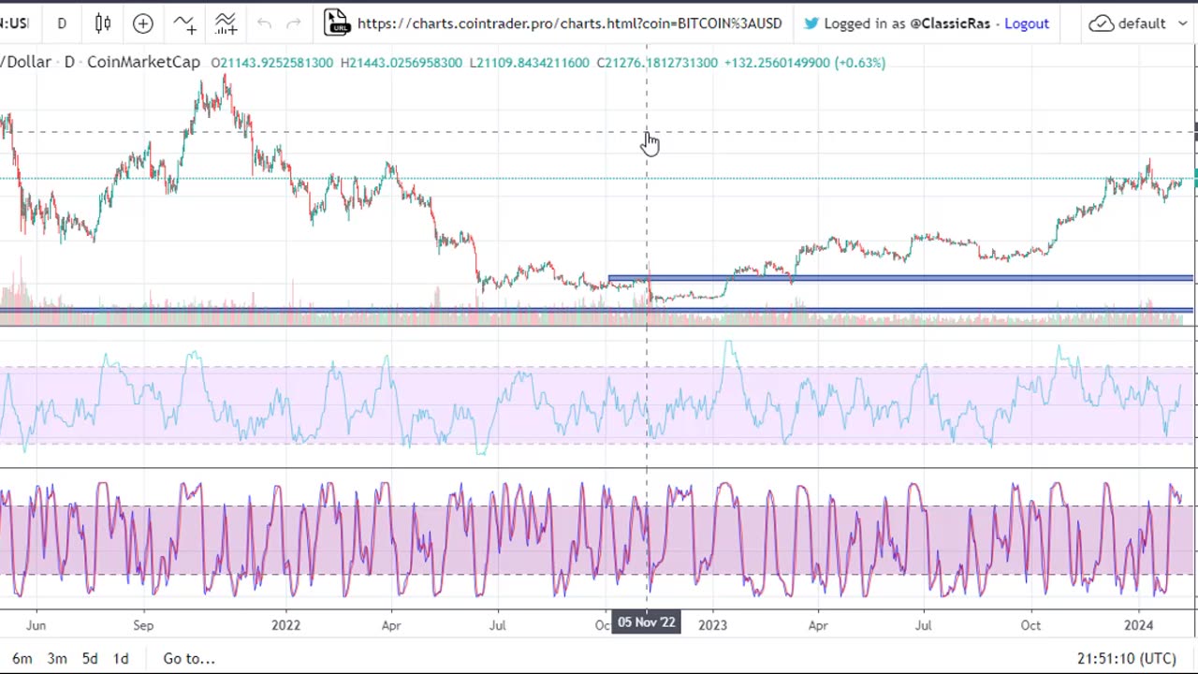Click the cloud save icon

click(1102, 23)
